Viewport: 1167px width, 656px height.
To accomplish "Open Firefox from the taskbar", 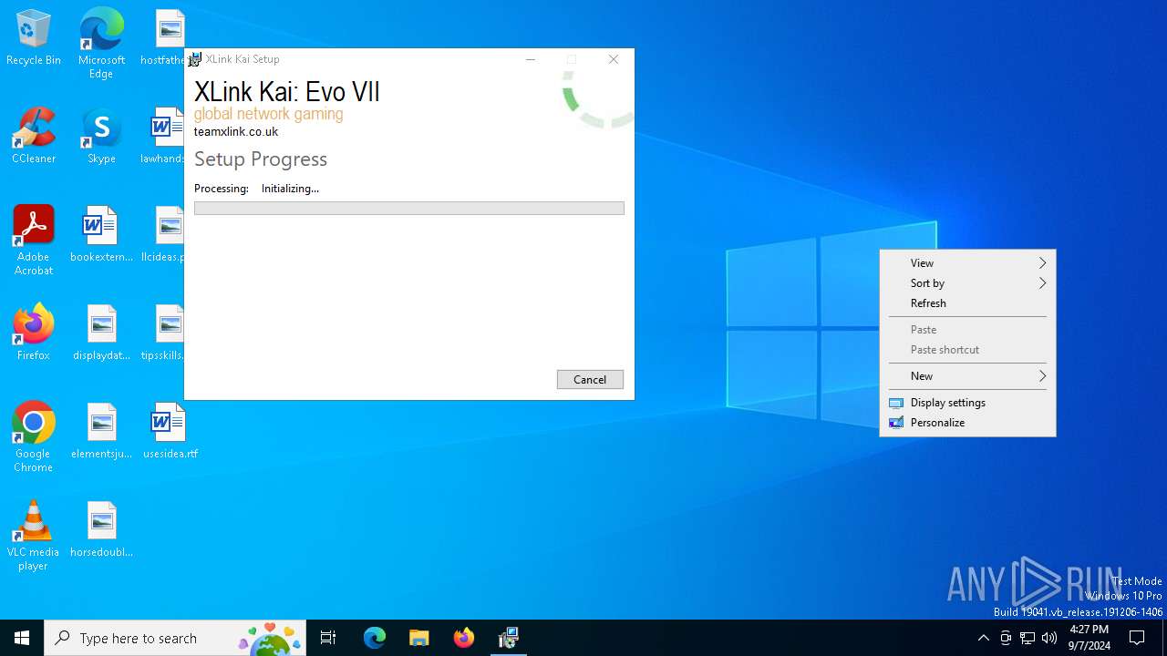I will tap(464, 638).
